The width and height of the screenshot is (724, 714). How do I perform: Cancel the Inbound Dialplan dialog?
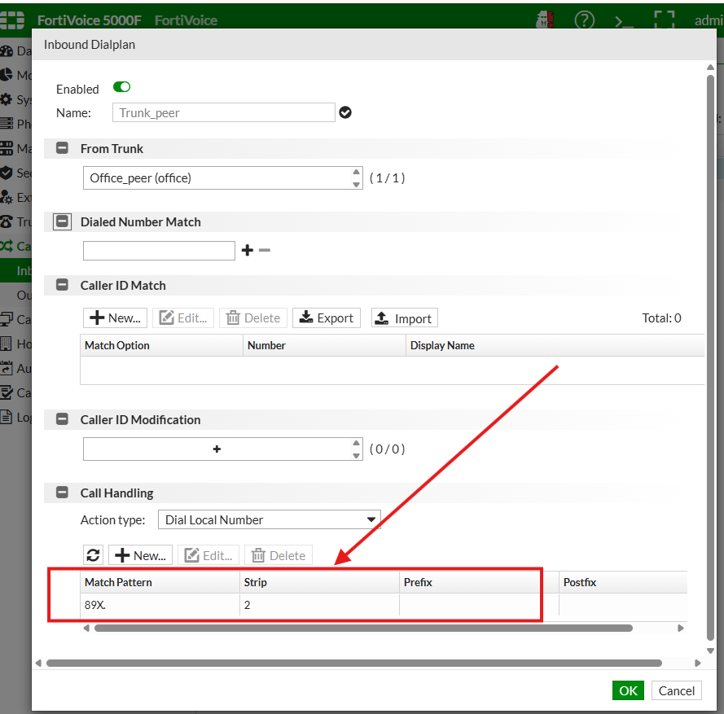click(677, 690)
